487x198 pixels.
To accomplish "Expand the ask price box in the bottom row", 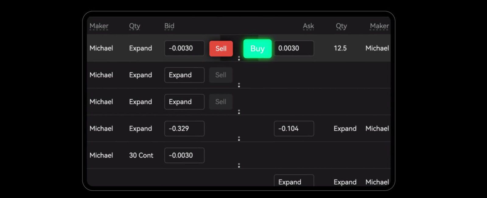I will tap(294, 182).
